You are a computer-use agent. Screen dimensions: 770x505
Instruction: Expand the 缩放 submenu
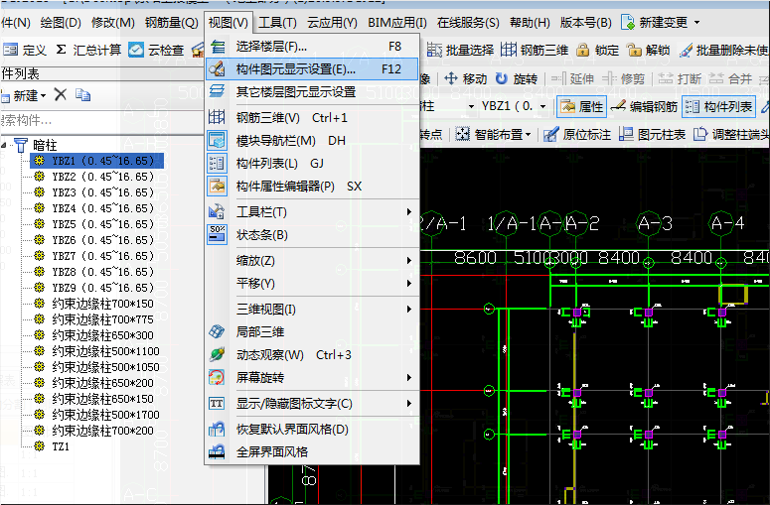coord(408,260)
